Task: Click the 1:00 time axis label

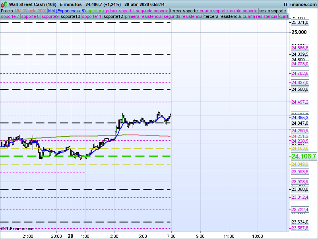Action: (85, 236)
